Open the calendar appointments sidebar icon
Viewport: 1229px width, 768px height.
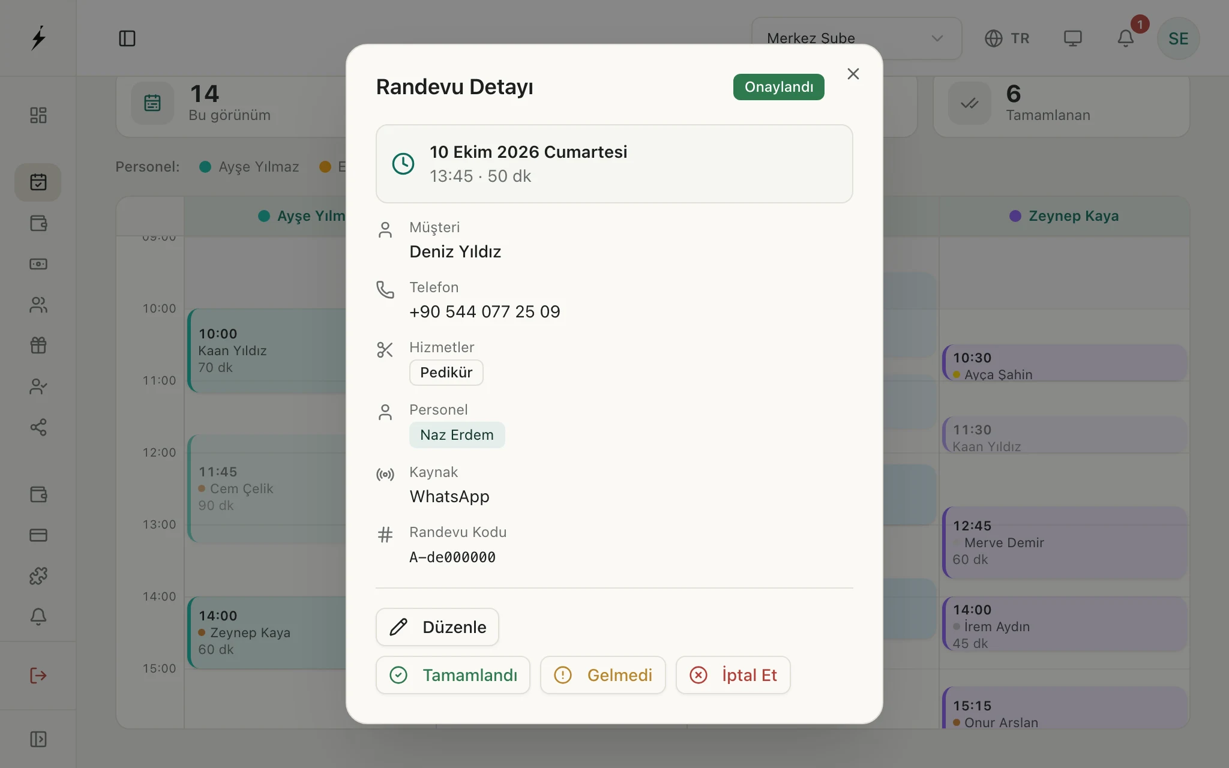point(38,182)
